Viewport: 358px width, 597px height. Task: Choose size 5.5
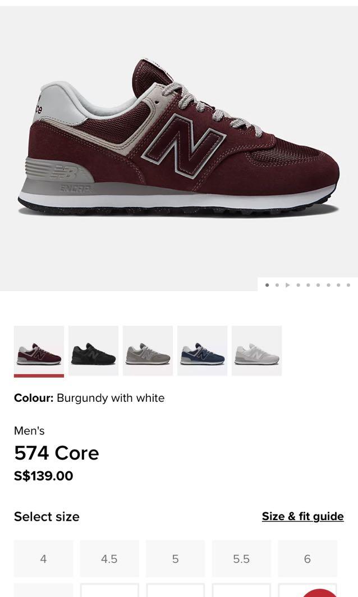[x=241, y=558]
